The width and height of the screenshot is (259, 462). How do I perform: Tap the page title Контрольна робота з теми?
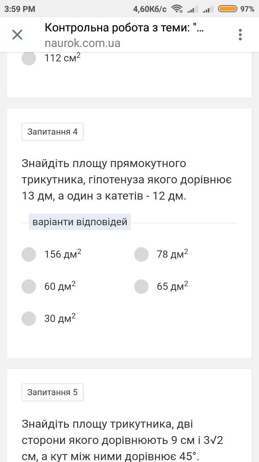[124, 28]
